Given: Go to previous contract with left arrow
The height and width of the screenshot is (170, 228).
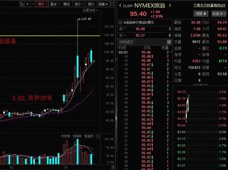Looking at the screenshot, I should point(120,5).
